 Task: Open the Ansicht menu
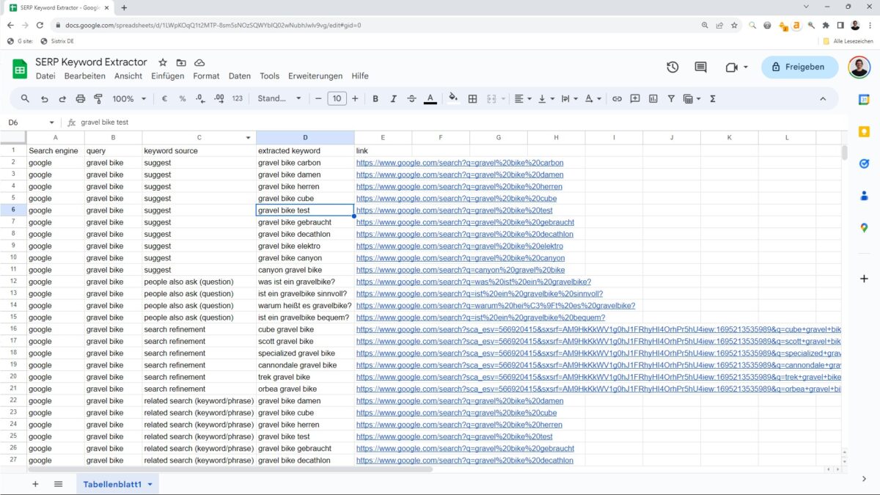[128, 76]
